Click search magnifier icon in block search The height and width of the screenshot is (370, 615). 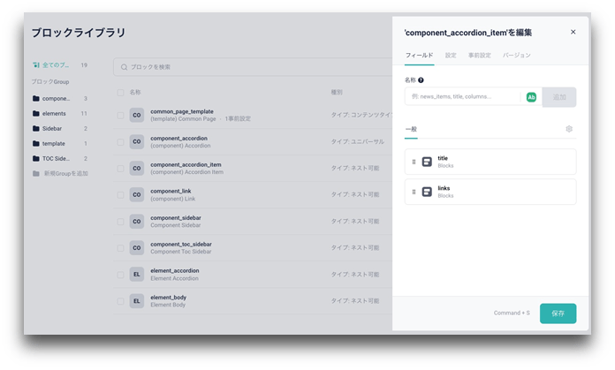pos(124,67)
